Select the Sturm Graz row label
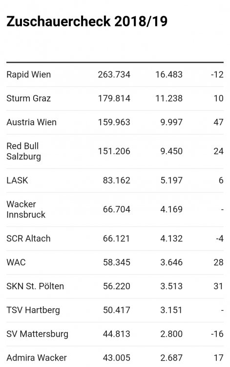The image size is (230, 367). pos(28,98)
